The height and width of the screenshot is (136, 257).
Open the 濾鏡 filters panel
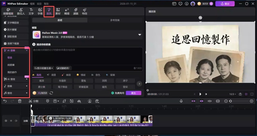point(75,12)
